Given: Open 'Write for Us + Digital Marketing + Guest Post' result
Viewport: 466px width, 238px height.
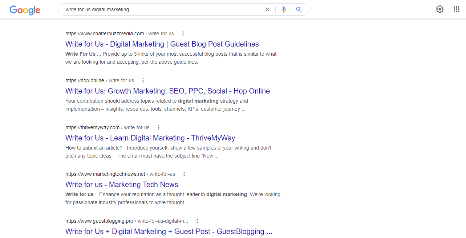Looking at the screenshot, I should [x=169, y=231].
